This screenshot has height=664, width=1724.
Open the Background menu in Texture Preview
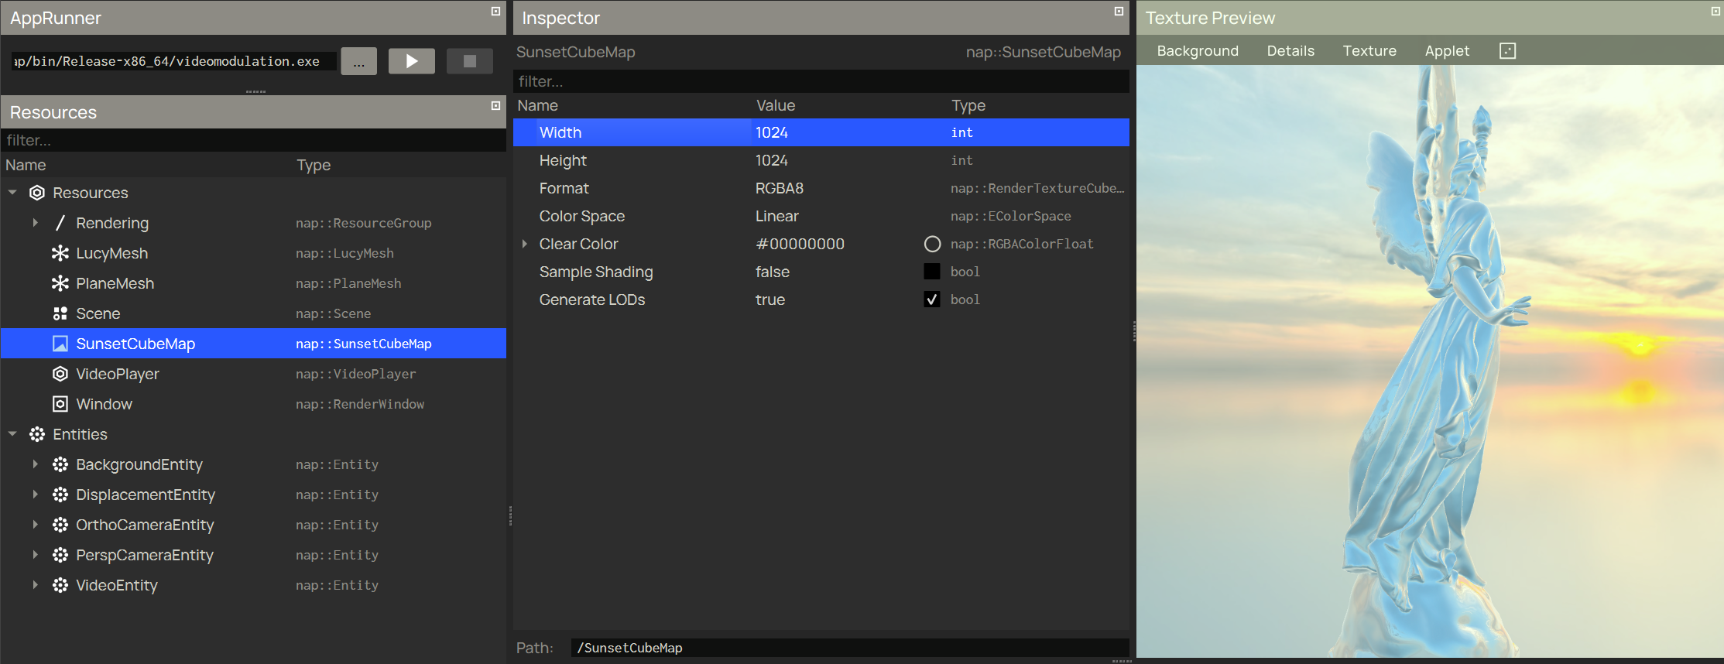tap(1197, 51)
